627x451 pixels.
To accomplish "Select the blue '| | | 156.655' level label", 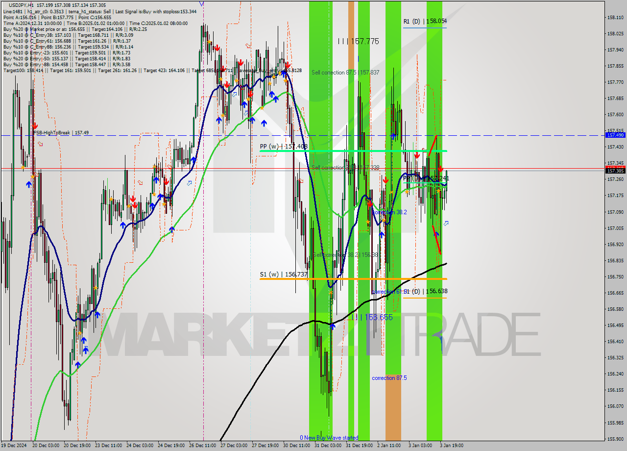I will point(372,318).
